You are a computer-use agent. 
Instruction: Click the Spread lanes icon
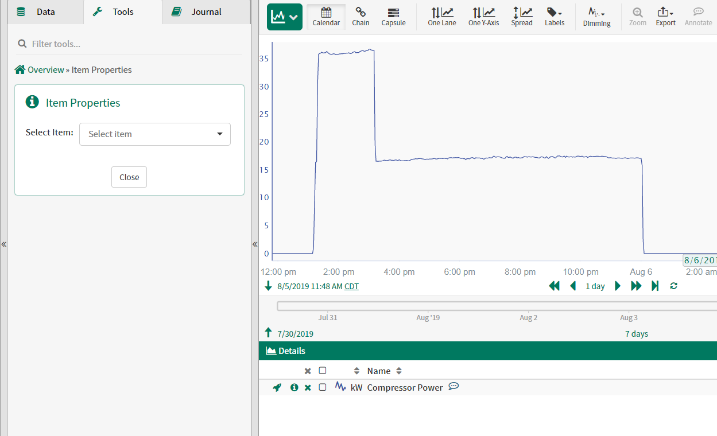pos(522,17)
